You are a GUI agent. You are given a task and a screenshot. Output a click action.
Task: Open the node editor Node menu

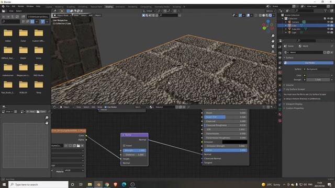(100, 107)
